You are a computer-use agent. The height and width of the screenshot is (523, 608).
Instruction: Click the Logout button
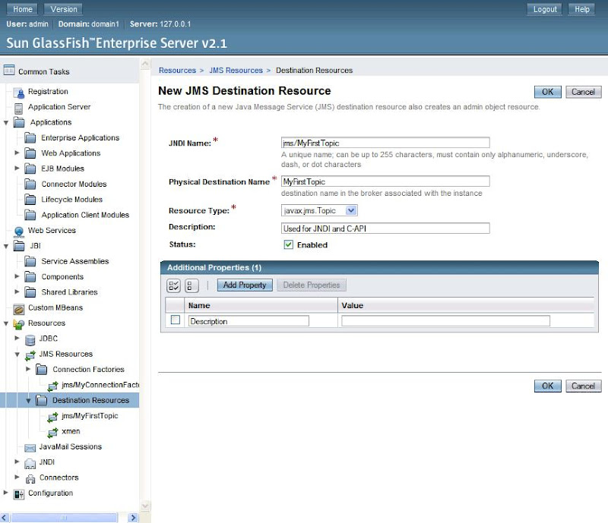pos(544,9)
